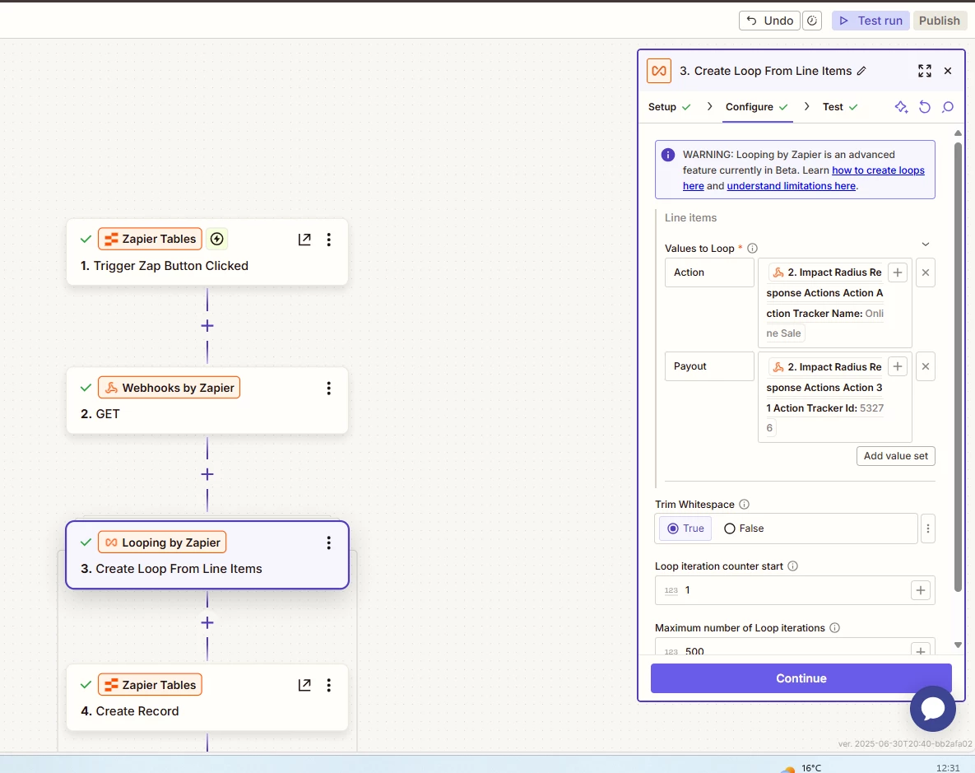Select False for Trim Whitespace

(744, 529)
